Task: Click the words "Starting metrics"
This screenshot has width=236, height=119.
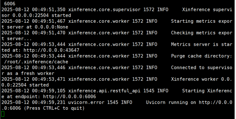Action: [x=193, y=21]
